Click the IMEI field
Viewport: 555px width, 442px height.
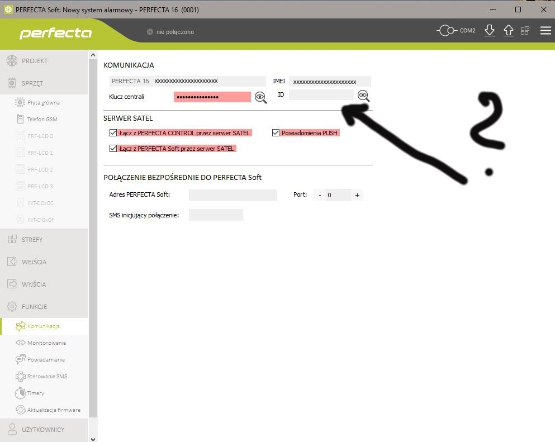[x=330, y=82]
